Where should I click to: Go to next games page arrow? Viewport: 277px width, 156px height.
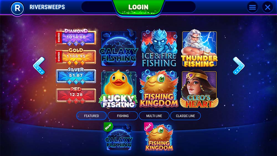tap(238, 66)
